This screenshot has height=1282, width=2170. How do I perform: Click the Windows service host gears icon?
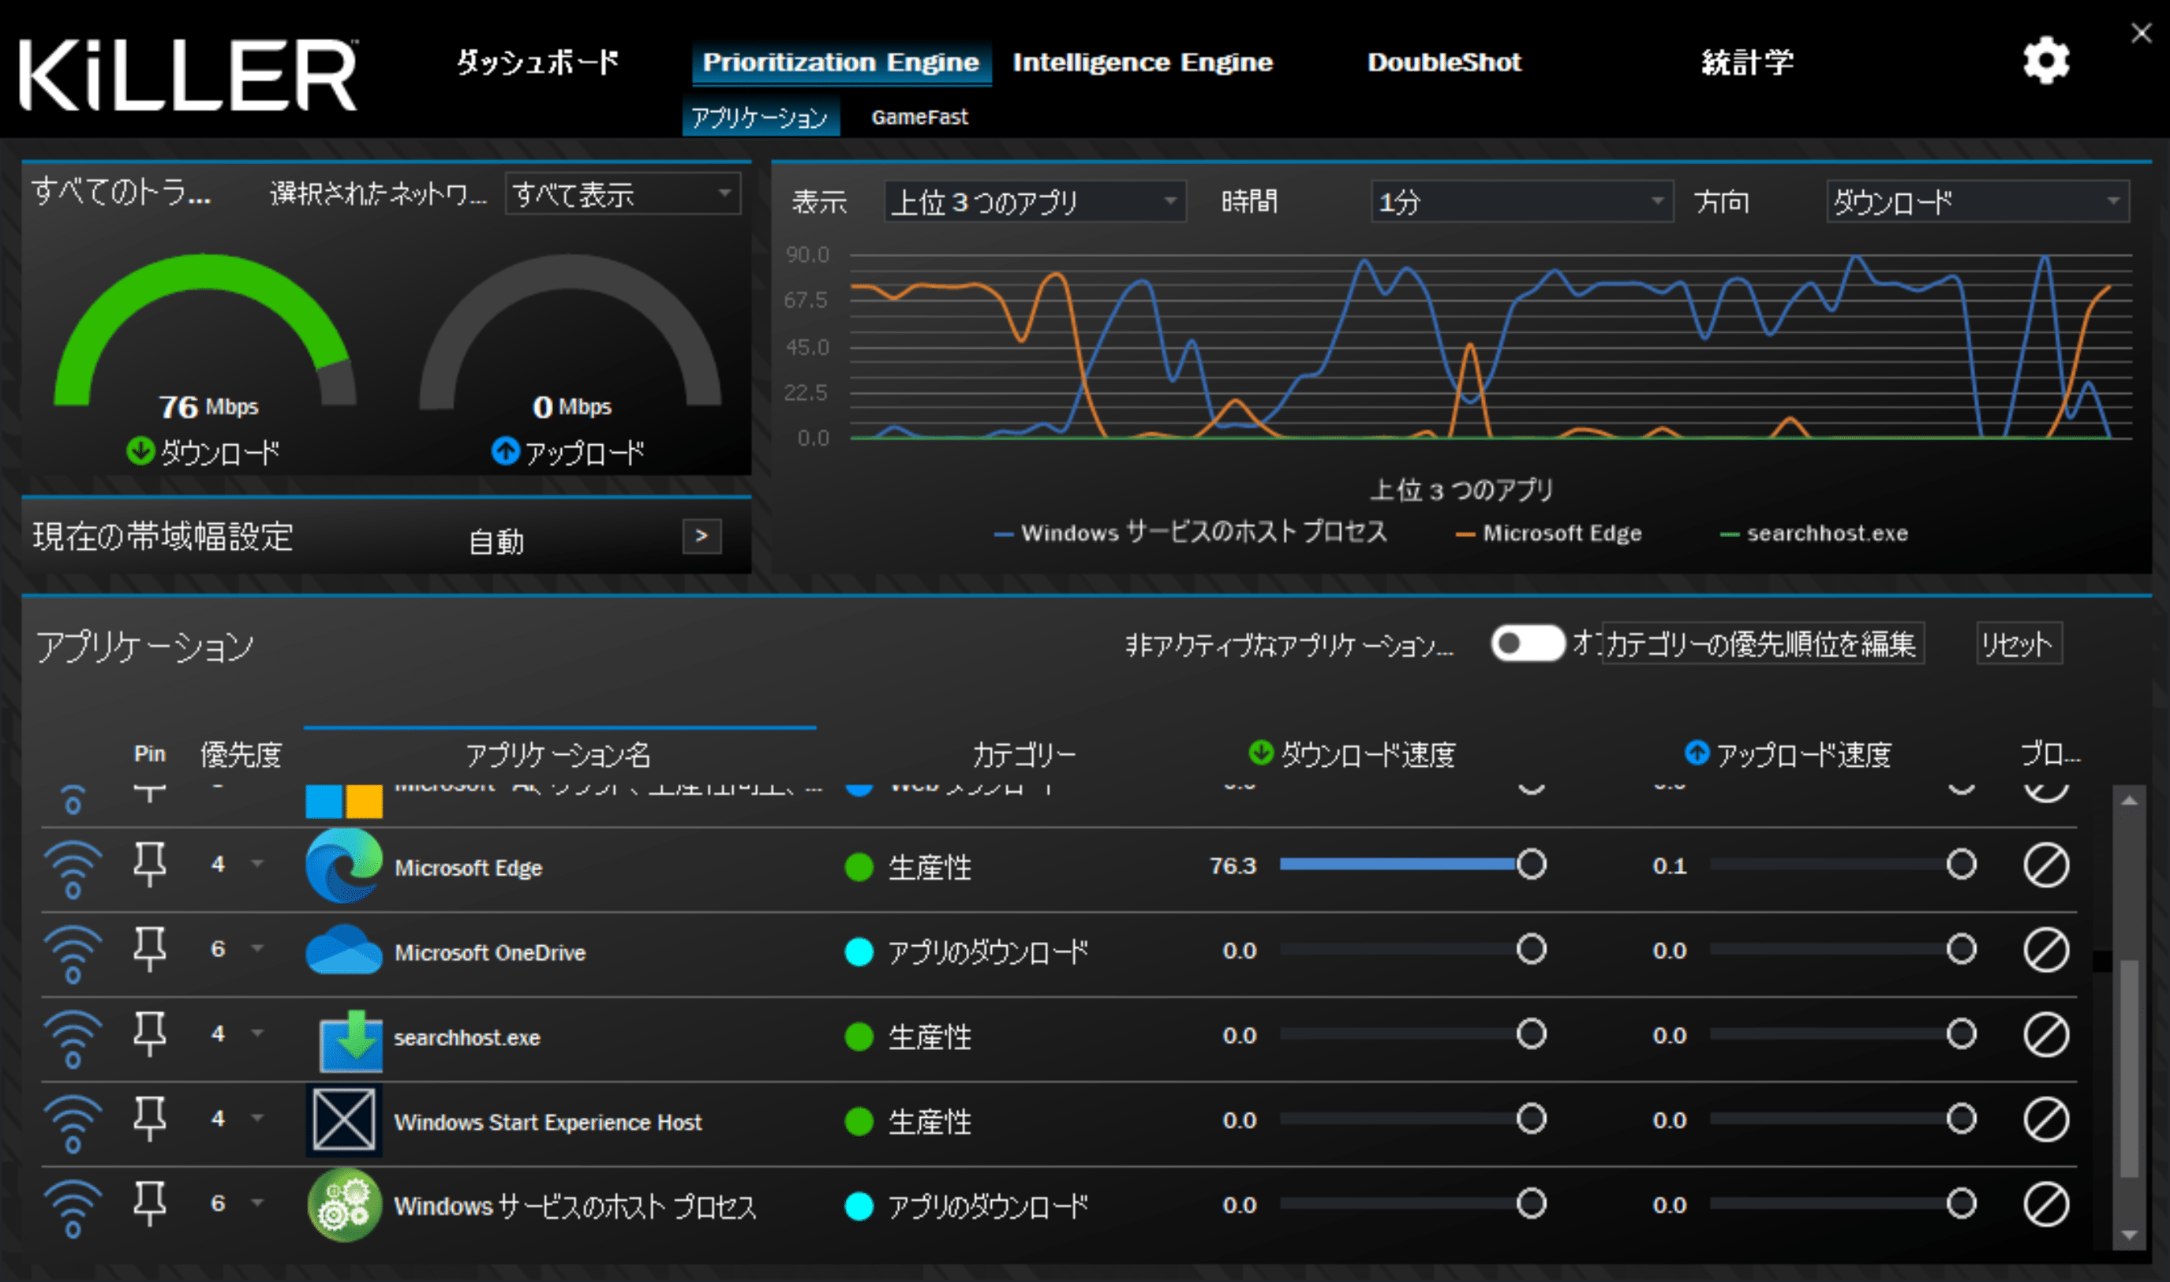(344, 1205)
